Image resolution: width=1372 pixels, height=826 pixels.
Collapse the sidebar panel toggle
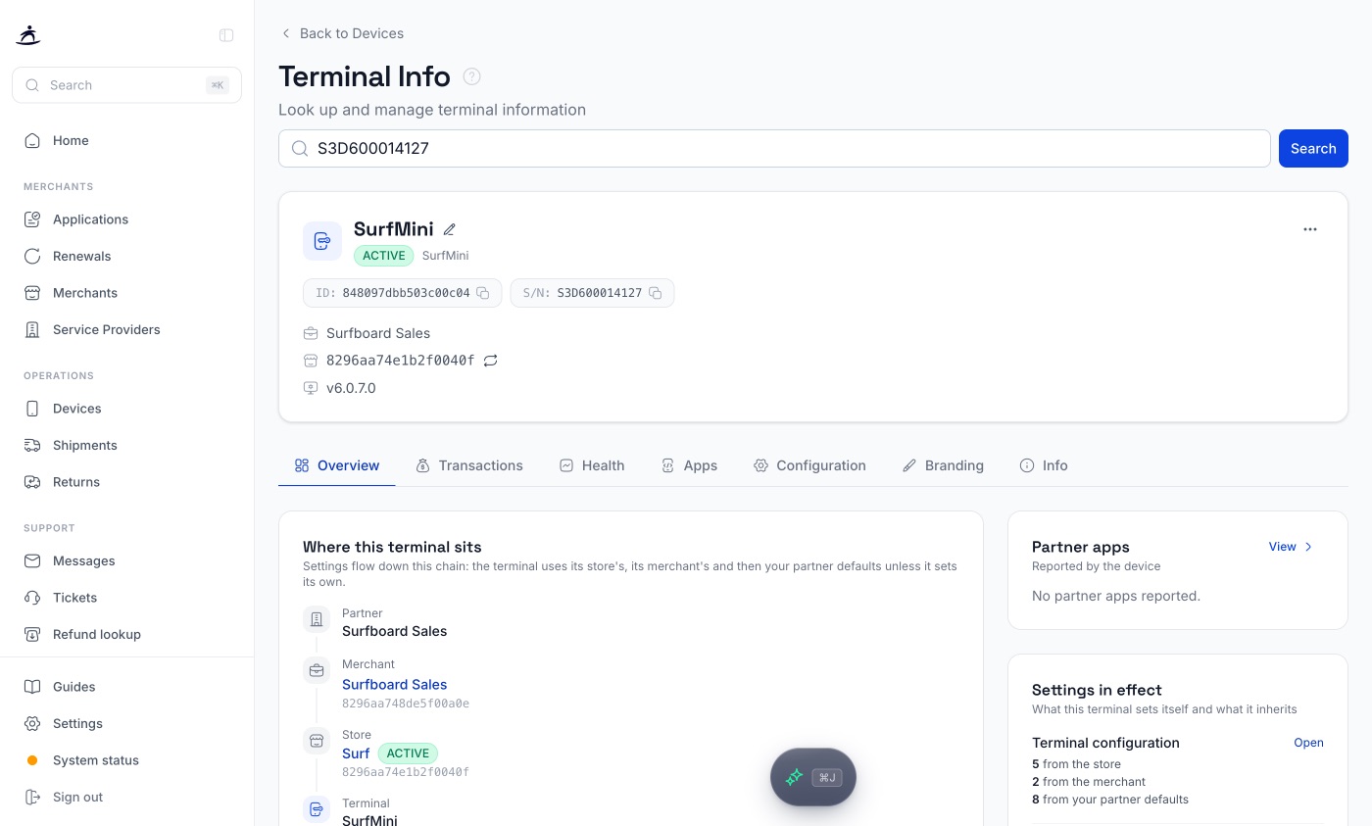[x=226, y=35]
